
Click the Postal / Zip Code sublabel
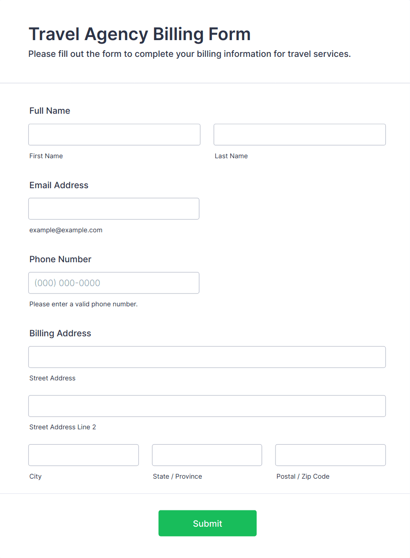pyautogui.click(x=303, y=476)
